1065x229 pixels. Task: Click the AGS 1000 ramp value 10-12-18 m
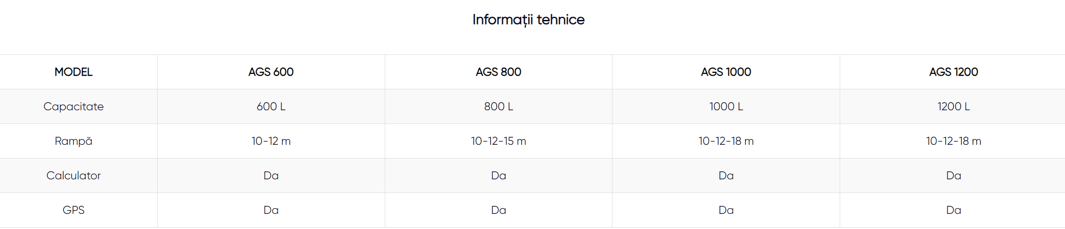726,141
